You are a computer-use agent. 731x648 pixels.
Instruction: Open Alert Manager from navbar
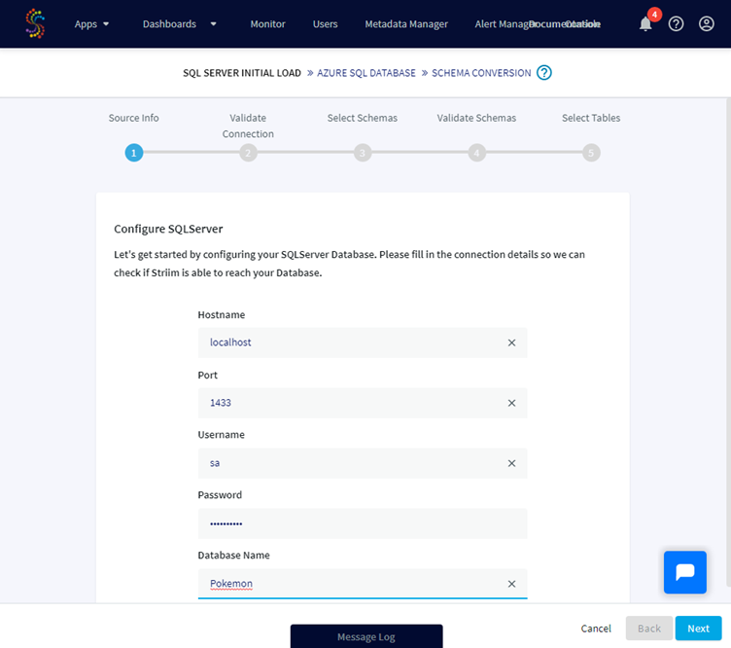pos(505,23)
